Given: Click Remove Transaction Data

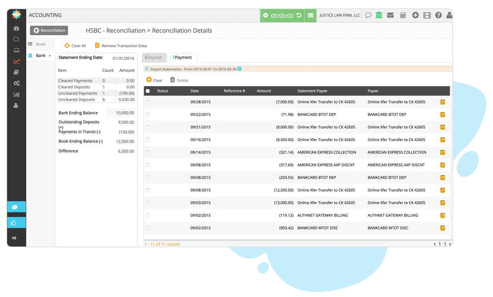Looking at the screenshot, I should 121,46.
